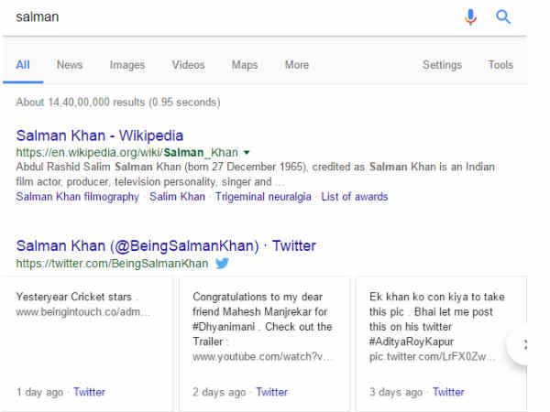The width and height of the screenshot is (550, 412).
Task: Expand the Wikipedia result URL dropdown arrow
Action: tap(247, 152)
